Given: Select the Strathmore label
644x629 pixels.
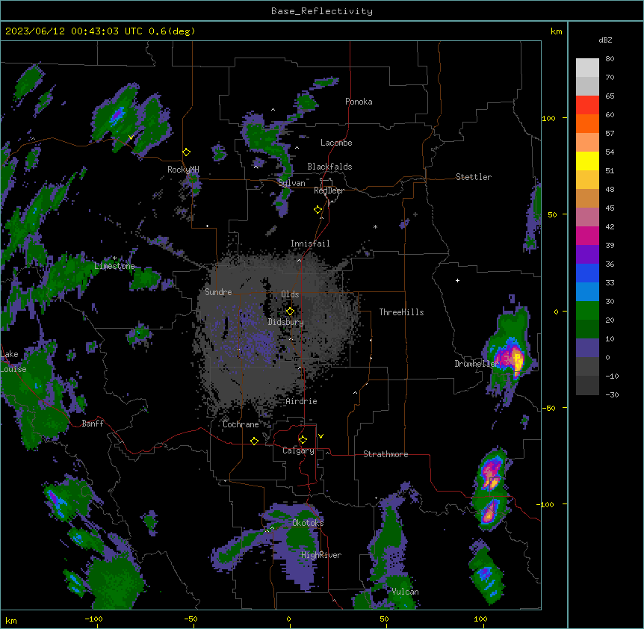Looking at the screenshot, I should 386,454.
